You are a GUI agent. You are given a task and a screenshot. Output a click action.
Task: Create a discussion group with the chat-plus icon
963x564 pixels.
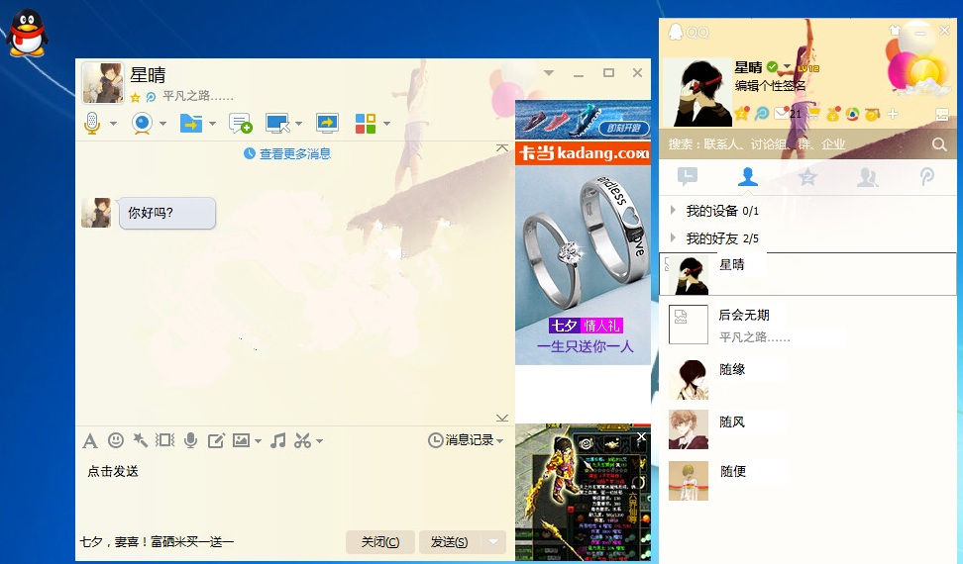click(240, 124)
